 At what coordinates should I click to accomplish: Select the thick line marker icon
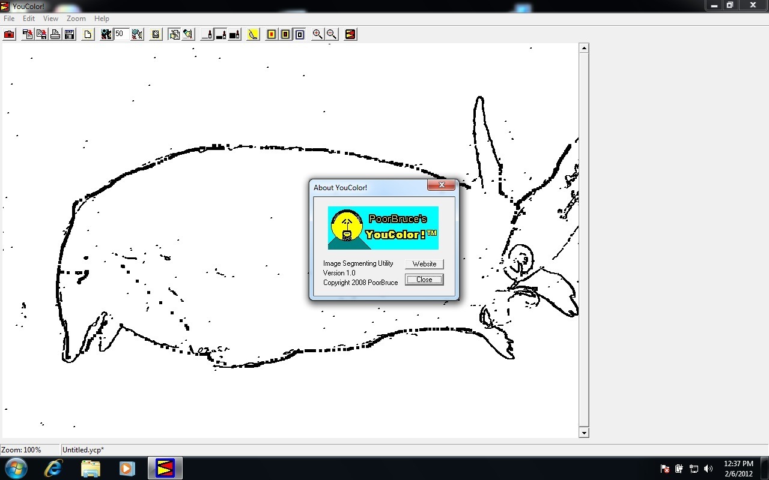point(234,34)
